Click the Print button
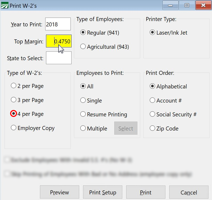This screenshot has width=212, height=200. [146, 192]
